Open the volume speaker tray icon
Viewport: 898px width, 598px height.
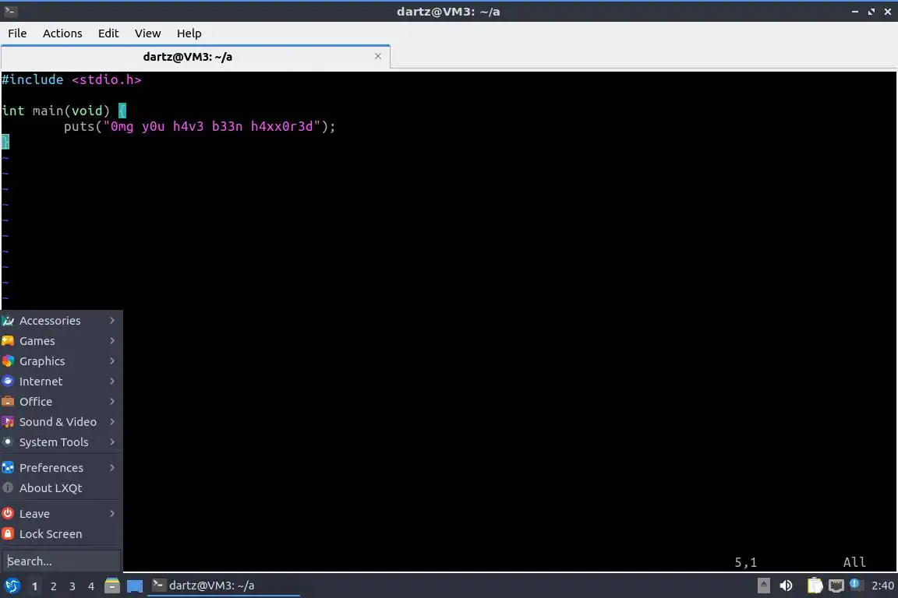tap(787, 586)
